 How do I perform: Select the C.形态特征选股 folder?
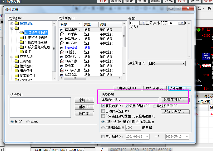(x=36, y=42)
